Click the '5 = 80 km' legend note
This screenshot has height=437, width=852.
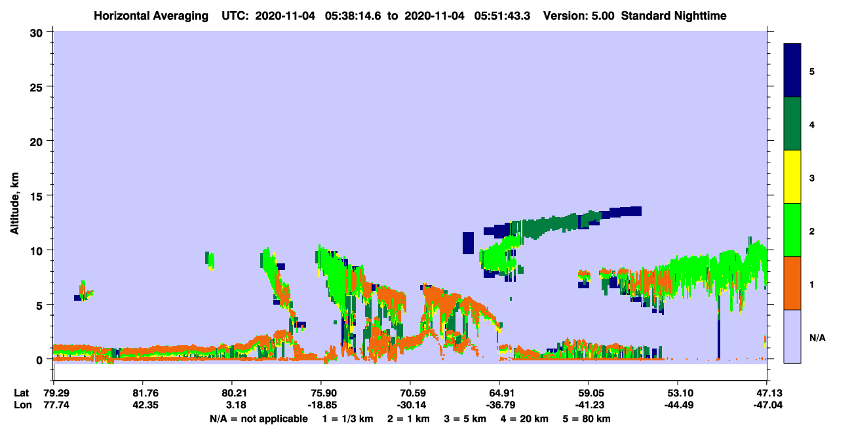(587, 419)
